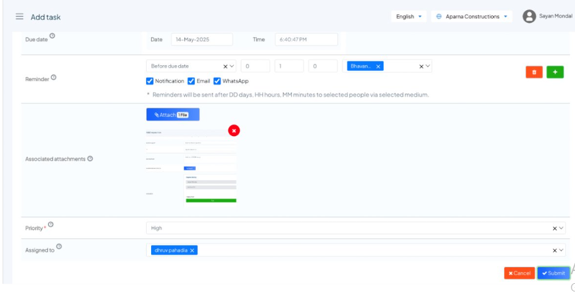Toggle the Email reminder checkbox
The image size is (575, 294).
pos(191,81)
